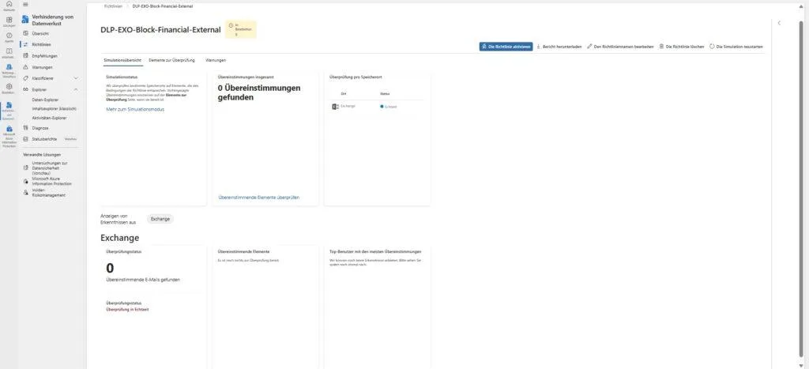
Task: Switch to the Warnungen tab
Action: (x=216, y=60)
